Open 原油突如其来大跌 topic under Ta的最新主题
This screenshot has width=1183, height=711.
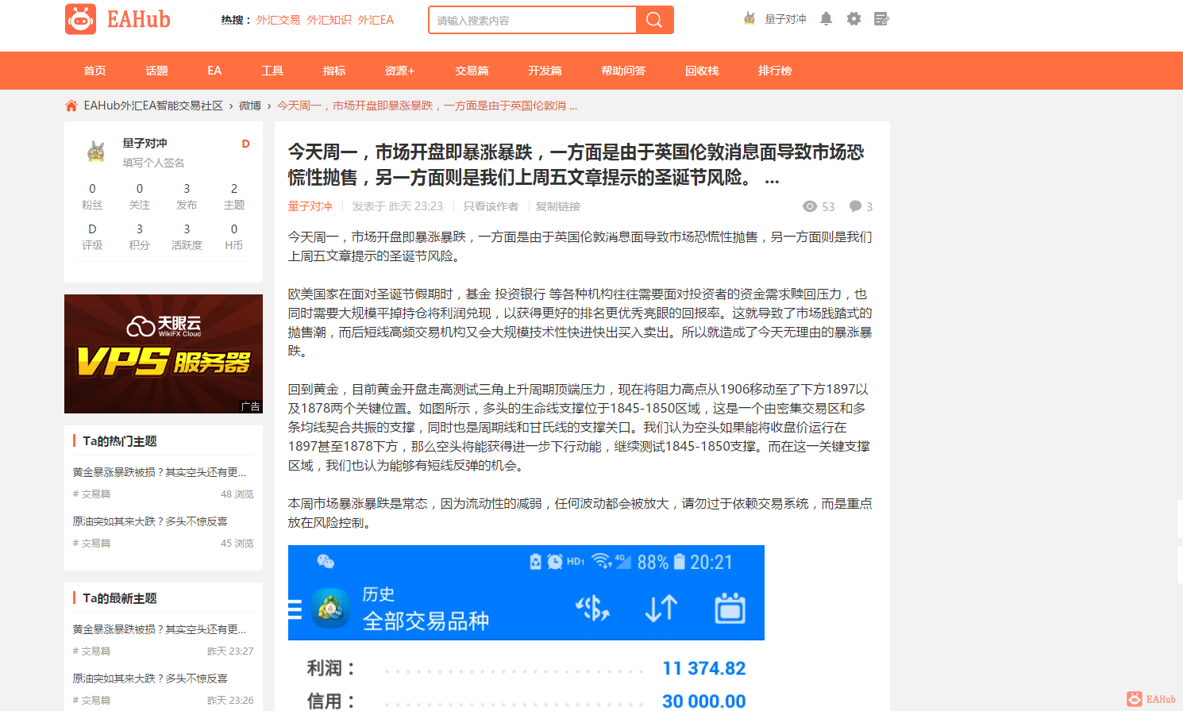pyautogui.click(x=150, y=678)
